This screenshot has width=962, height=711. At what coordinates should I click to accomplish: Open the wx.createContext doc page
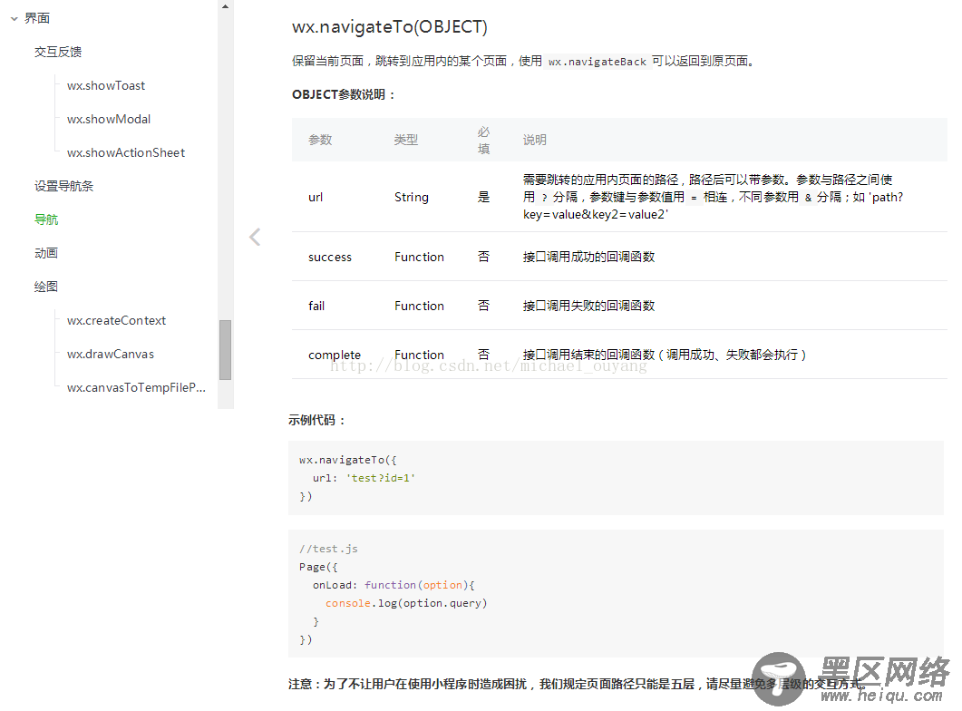[x=117, y=320]
